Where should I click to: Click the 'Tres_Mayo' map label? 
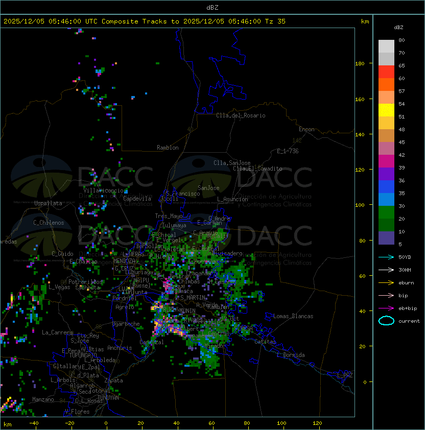(169, 216)
